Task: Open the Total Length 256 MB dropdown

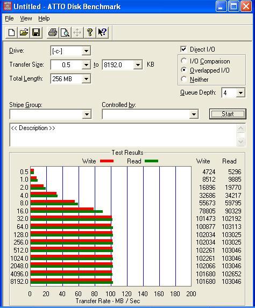Action: point(86,79)
